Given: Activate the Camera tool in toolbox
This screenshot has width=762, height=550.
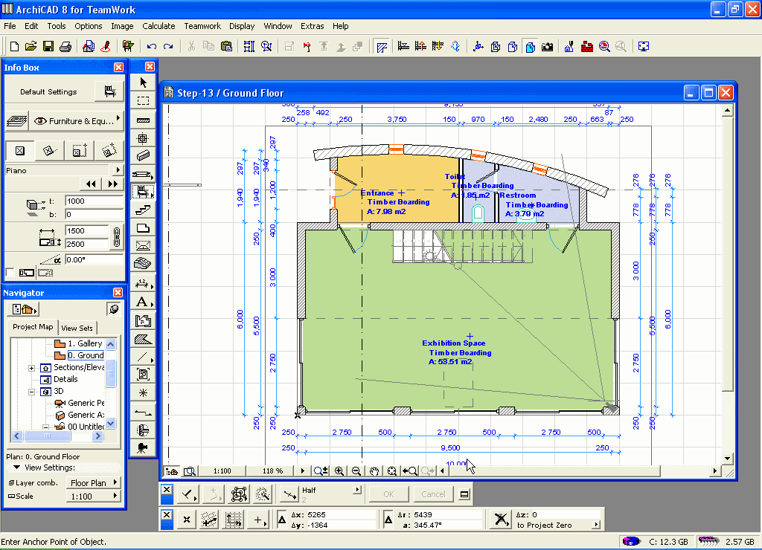Looking at the screenshot, I should pos(143,447).
